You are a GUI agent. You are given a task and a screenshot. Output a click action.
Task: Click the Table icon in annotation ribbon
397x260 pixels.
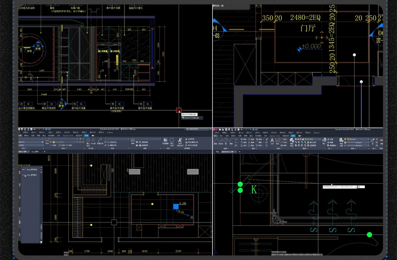(x=133, y=140)
